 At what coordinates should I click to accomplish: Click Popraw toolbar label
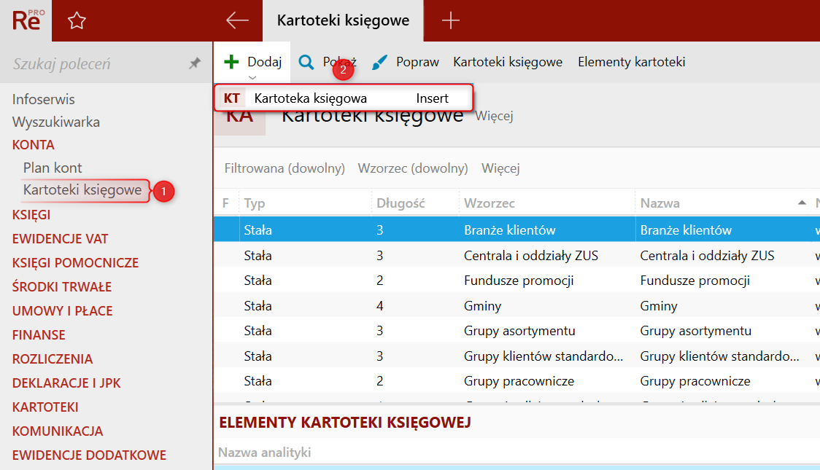click(x=417, y=62)
